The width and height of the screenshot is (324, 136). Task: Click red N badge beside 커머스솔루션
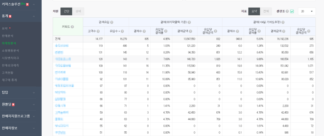[27, 4]
